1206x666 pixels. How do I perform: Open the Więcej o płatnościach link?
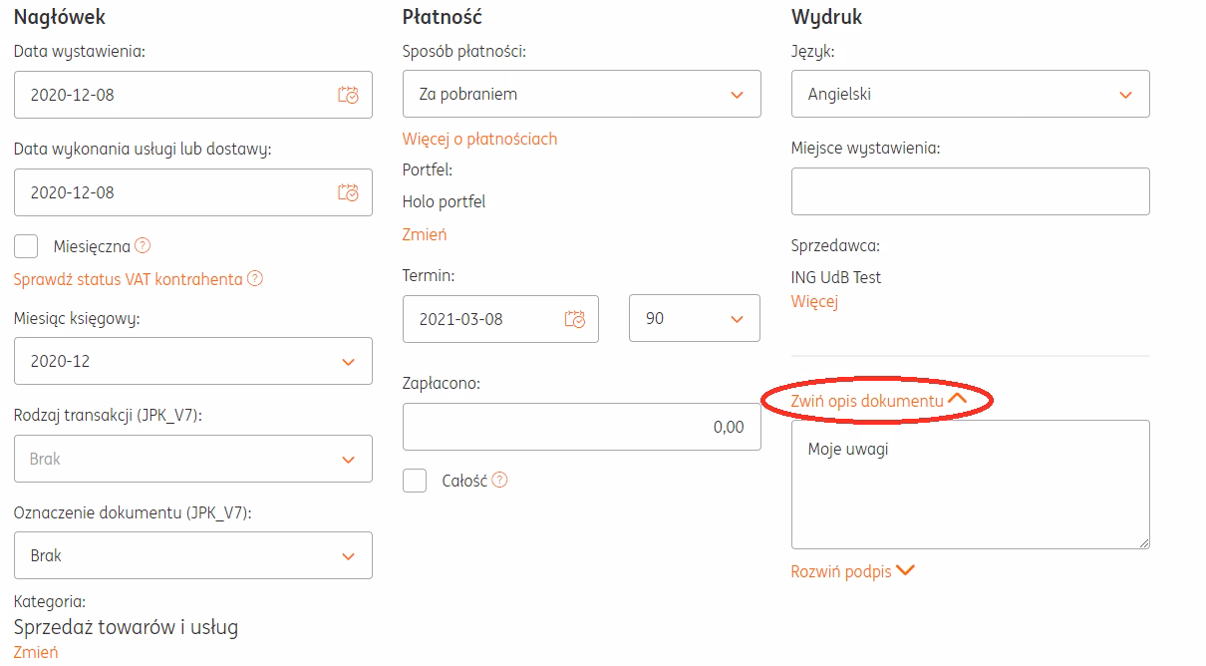(x=480, y=139)
